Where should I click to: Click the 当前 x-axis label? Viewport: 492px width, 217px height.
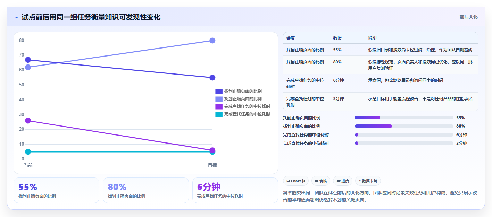click(x=28, y=165)
